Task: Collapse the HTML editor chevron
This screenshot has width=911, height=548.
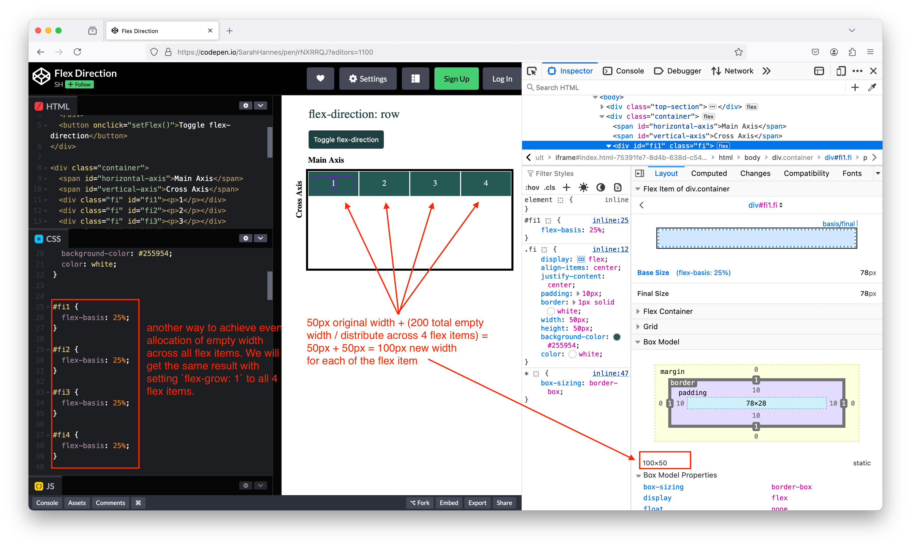Action: [260, 106]
